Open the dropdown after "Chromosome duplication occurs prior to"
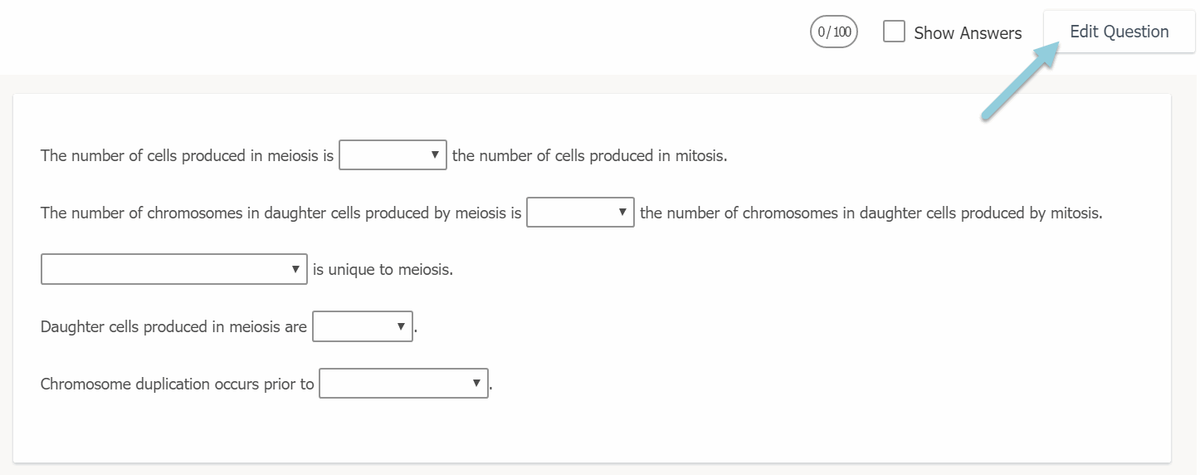 [x=403, y=384]
